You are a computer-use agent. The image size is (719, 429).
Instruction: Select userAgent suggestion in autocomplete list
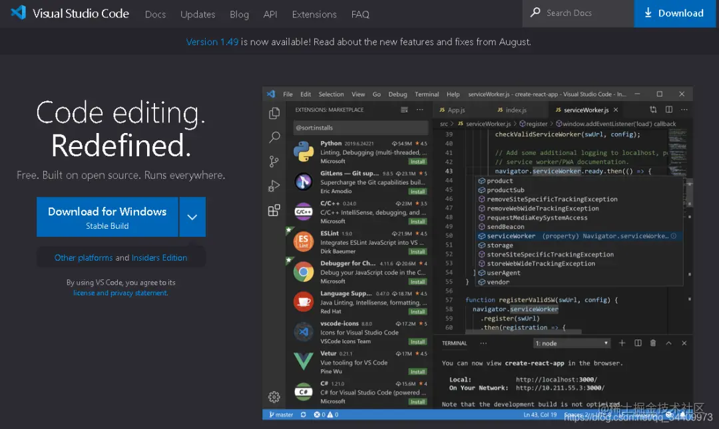coord(580,273)
